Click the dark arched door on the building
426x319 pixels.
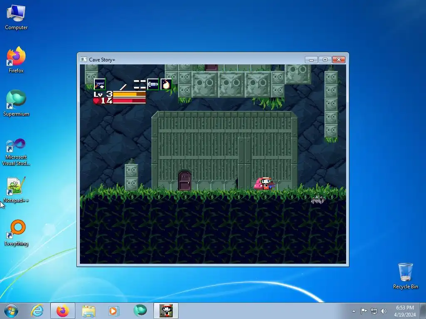[x=185, y=180]
